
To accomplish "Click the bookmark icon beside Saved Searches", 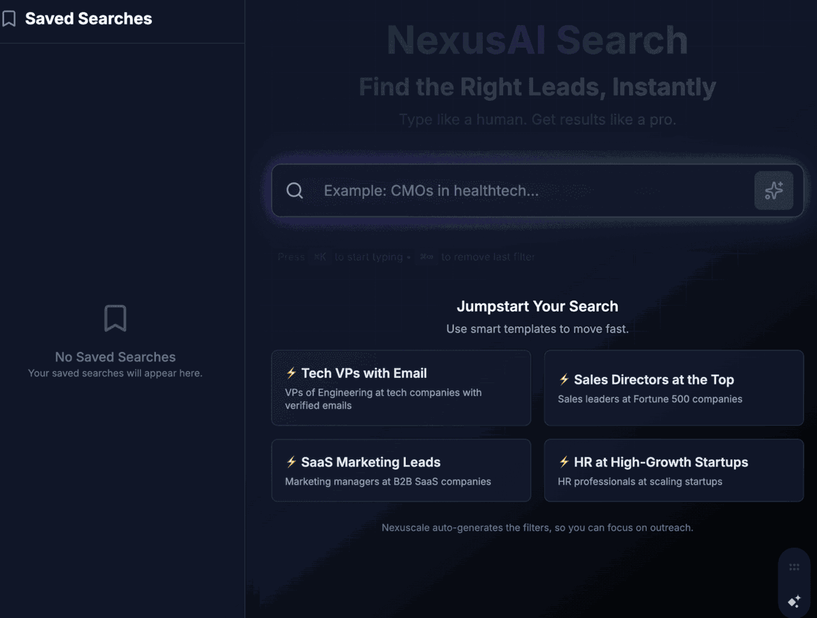I will click(x=9, y=19).
